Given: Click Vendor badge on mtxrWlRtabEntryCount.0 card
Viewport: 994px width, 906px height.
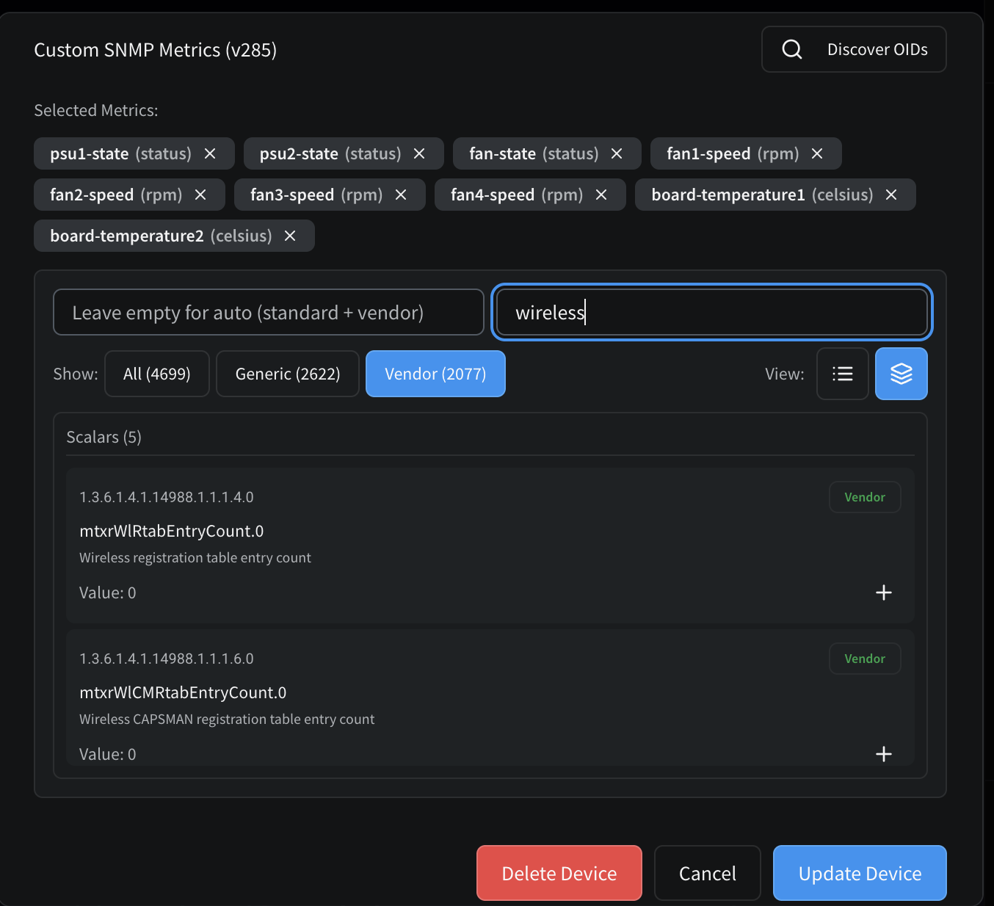Looking at the screenshot, I should click(x=865, y=497).
